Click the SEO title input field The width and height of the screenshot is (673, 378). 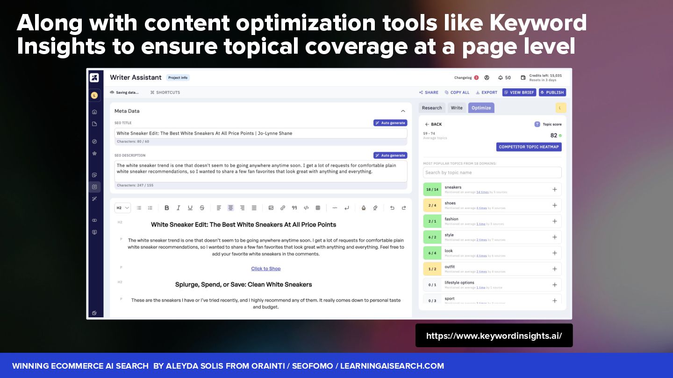point(261,133)
